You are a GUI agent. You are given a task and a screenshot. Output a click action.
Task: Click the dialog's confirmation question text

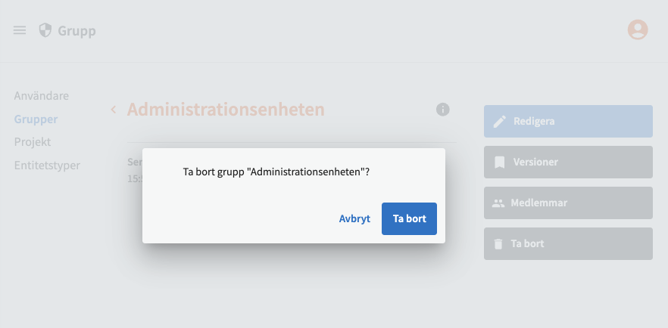[x=276, y=172]
